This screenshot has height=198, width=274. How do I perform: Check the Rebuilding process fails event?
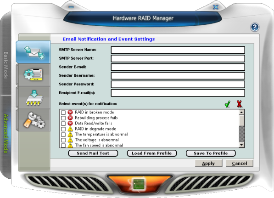[63, 118]
